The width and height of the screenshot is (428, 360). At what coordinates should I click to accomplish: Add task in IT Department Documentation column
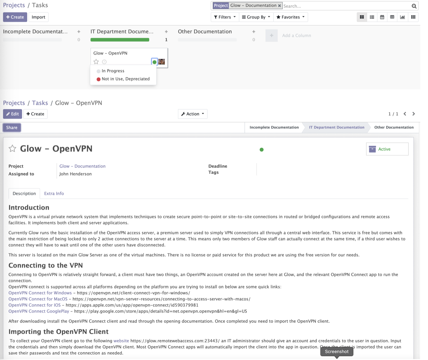tap(166, 32)
